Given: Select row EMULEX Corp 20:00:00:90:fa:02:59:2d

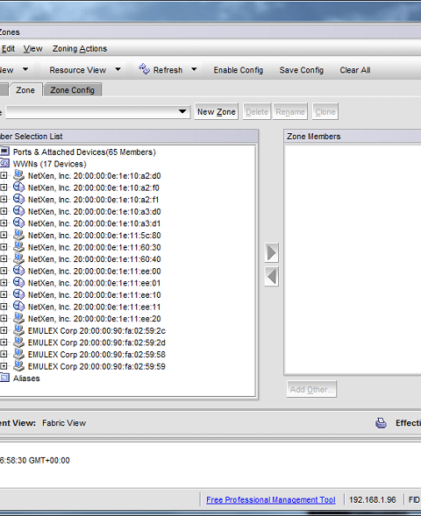Looking at the screenshot, I should tap(96, 343).
